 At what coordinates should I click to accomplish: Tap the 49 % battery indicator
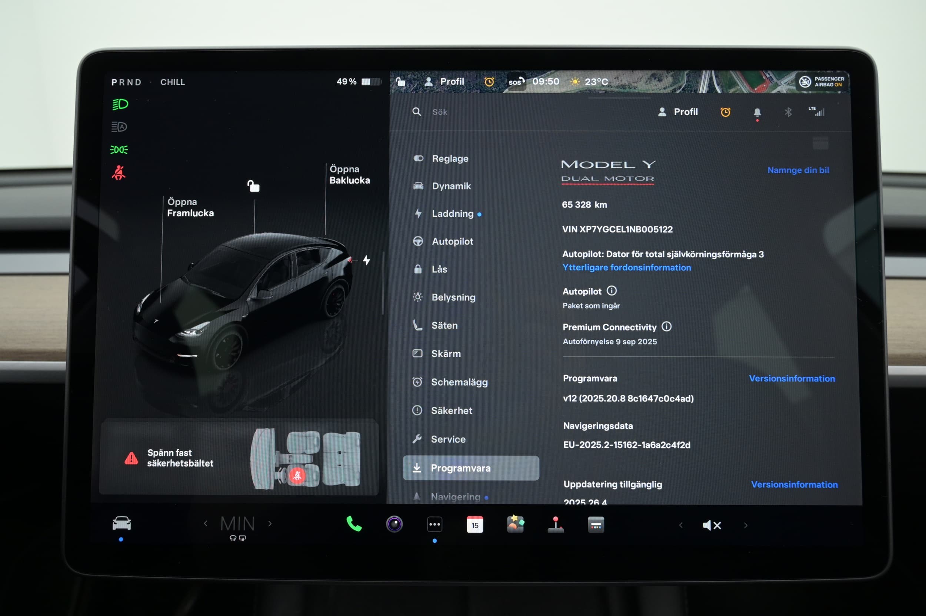[359, 82]
